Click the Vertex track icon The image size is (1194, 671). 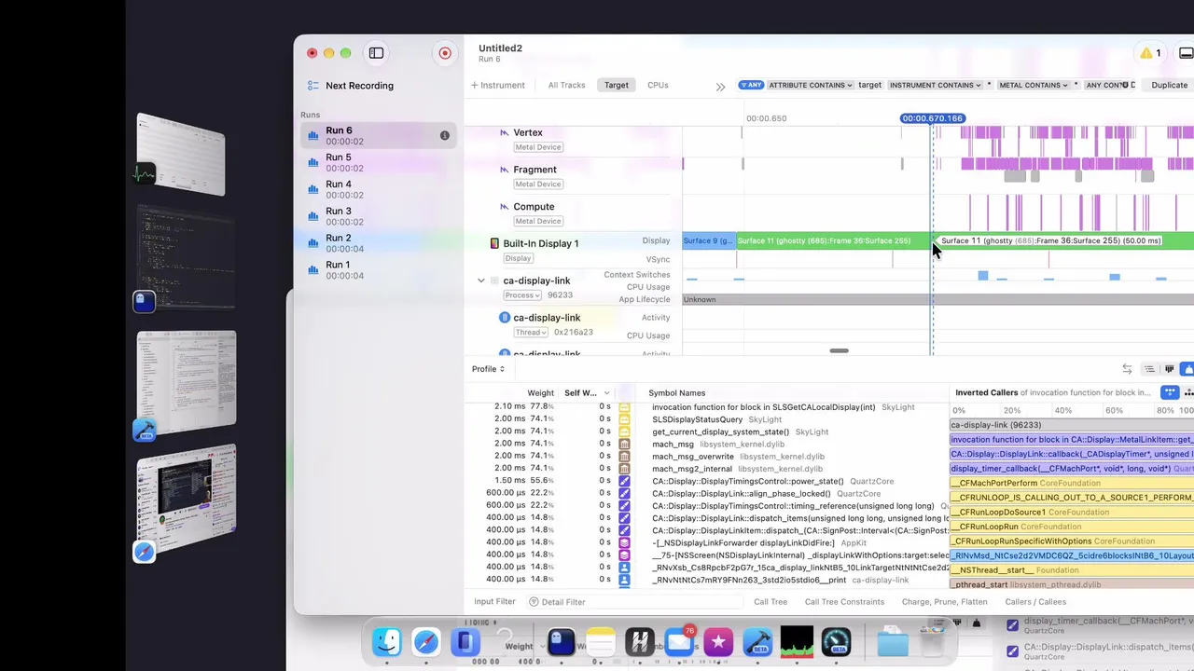(x=505, y=132)
